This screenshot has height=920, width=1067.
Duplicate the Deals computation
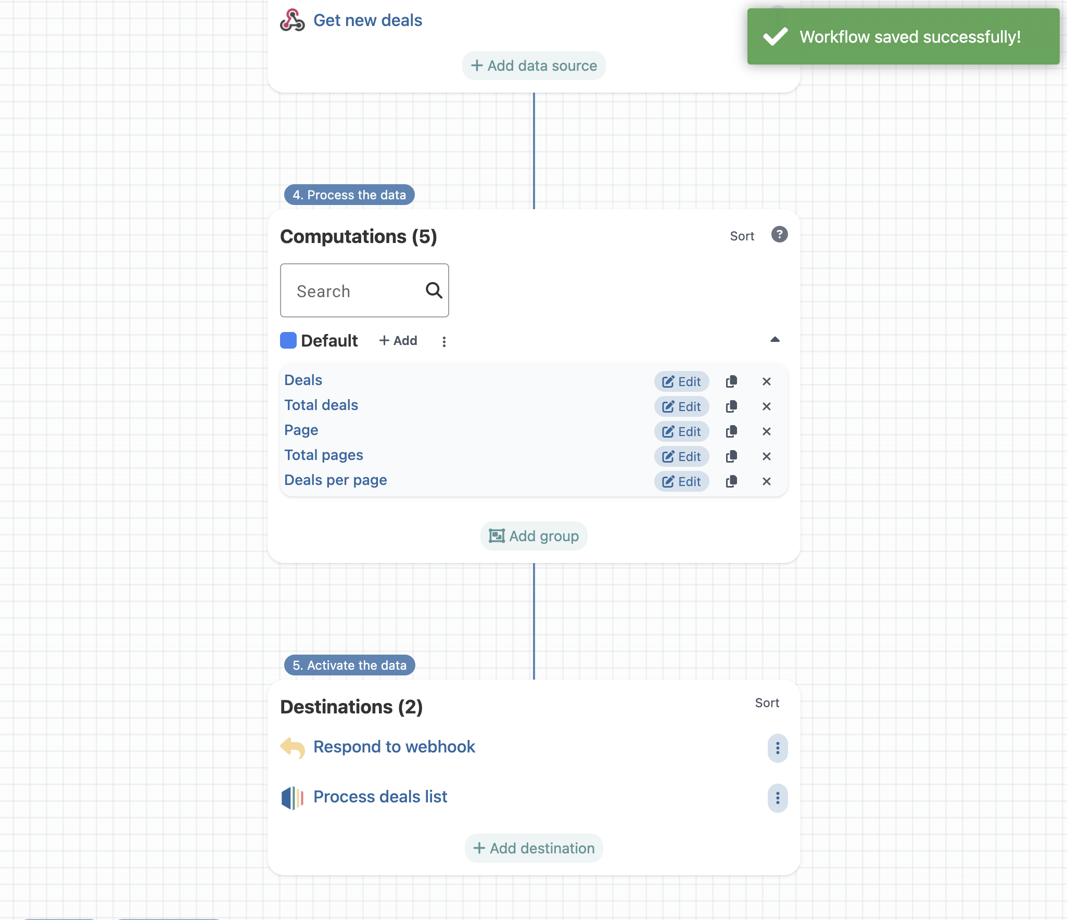(731, 381)
